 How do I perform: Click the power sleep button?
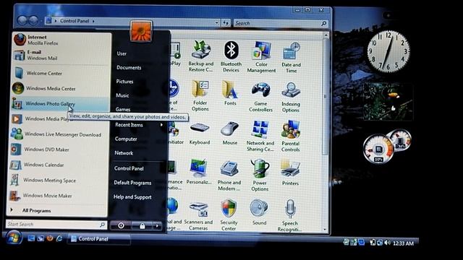[121, 225]
